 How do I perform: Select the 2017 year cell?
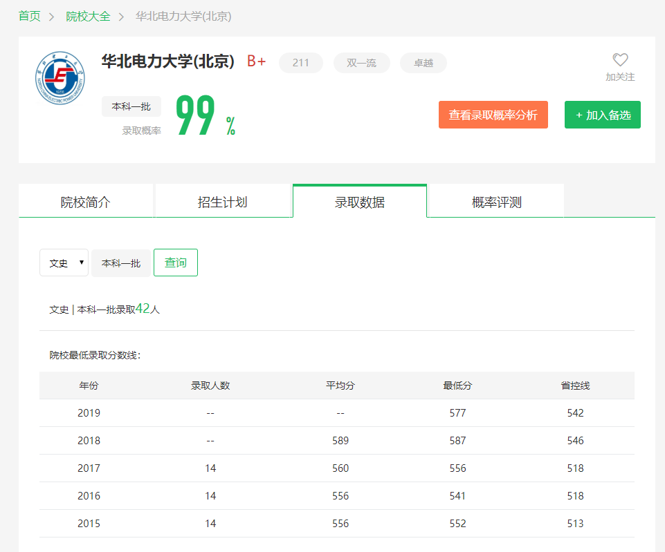[x=89, y=468]
